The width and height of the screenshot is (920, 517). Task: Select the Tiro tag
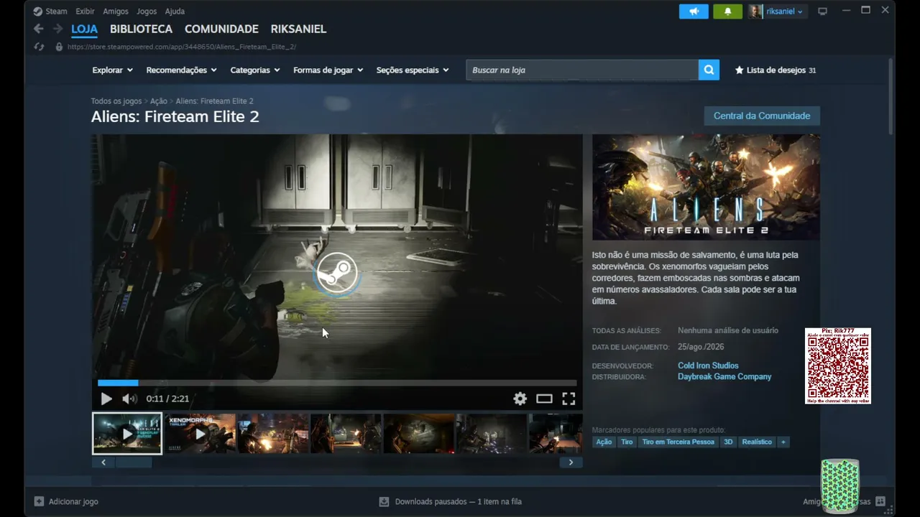(627, 442)
